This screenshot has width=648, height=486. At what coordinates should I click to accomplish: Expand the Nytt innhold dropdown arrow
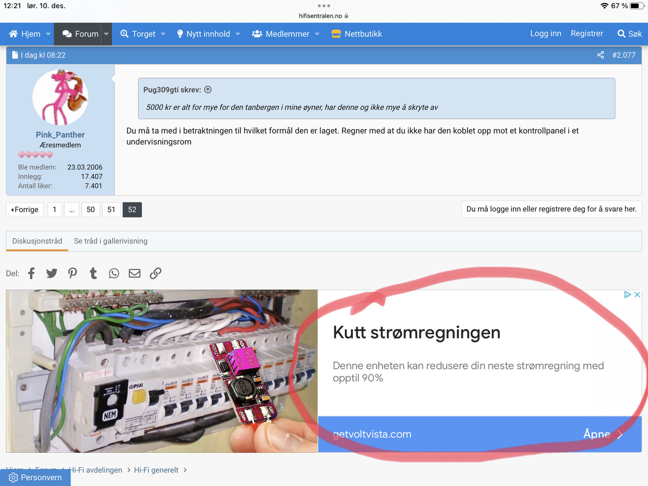click(238, 34)
